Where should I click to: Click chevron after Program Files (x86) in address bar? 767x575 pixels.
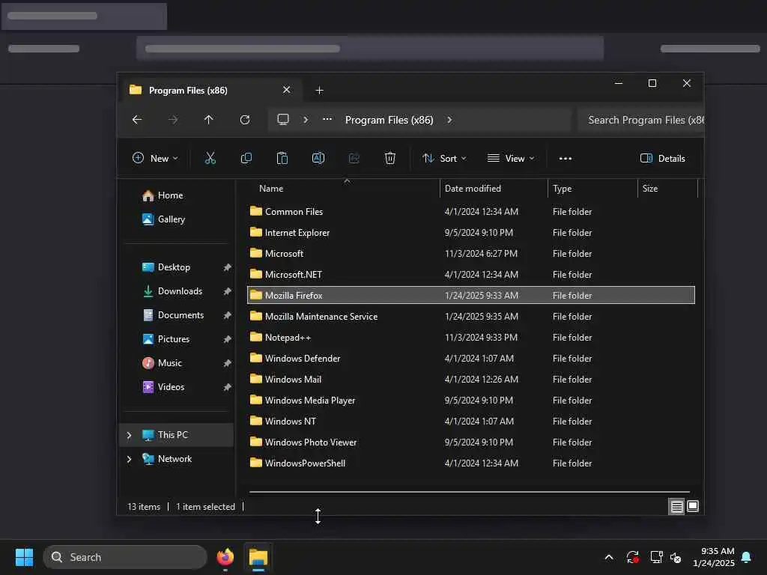tap(449, 120)
